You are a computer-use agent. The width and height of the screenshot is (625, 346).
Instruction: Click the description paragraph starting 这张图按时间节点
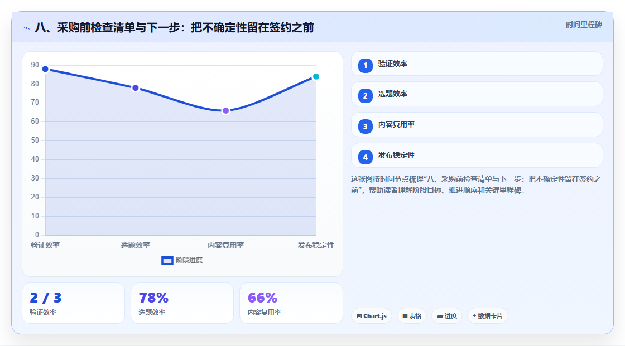pos(476,185)
